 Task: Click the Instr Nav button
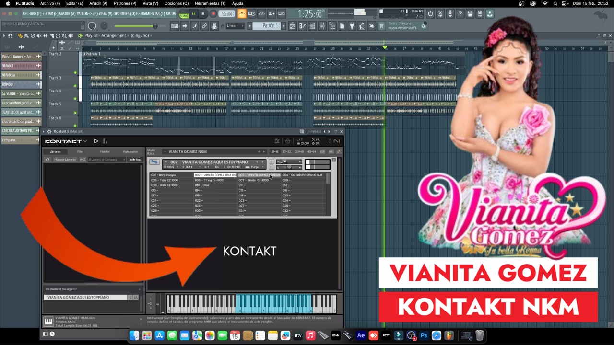click(x=135, y=160)
